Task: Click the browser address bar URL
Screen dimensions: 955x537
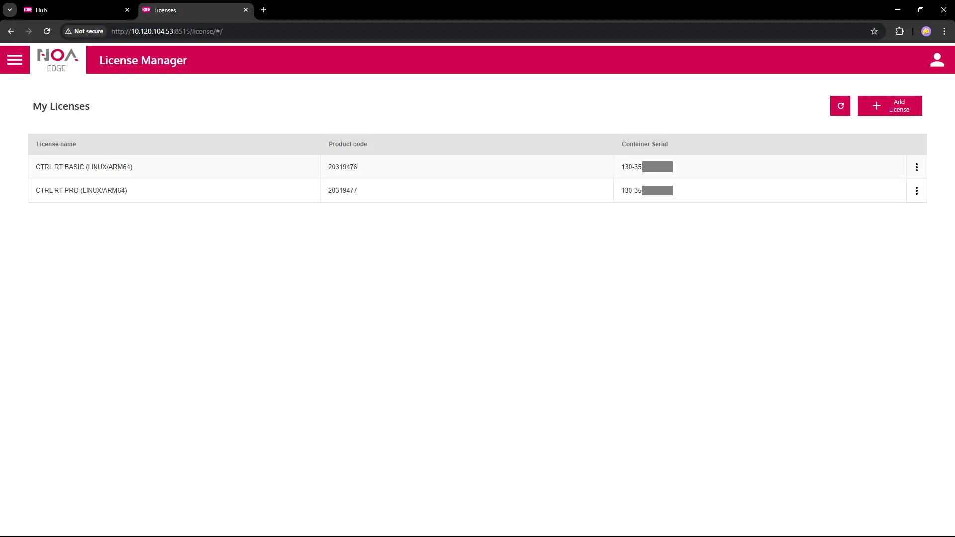Action: [167, 31]
